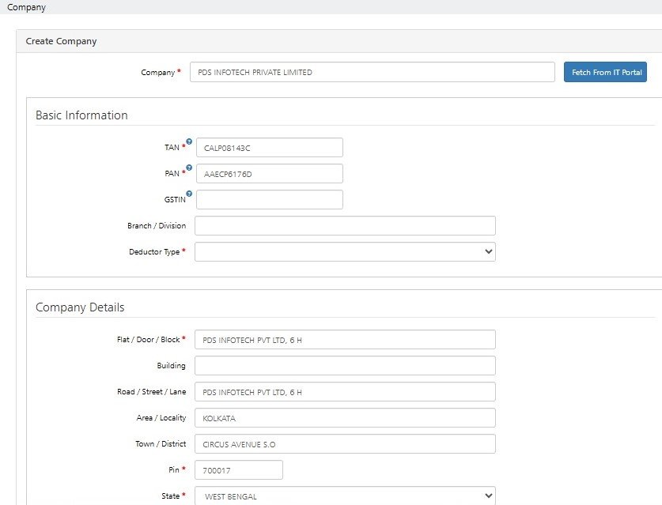Click the Company name input field
The width and height of the screenshot is (662, 505).
[x=372, y=72]
